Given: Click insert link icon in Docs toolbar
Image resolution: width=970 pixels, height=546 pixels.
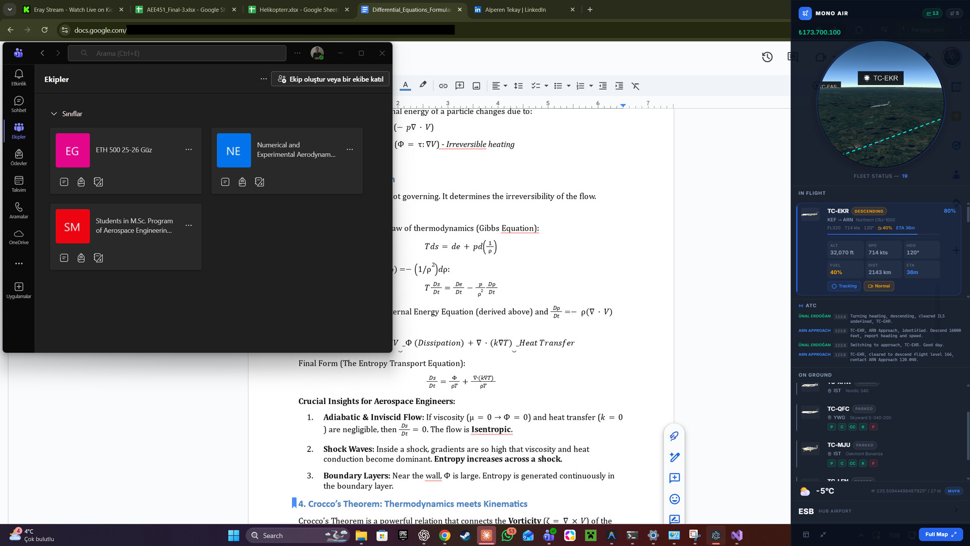Looking at the screenshot, I should click(x=443, y=86).
